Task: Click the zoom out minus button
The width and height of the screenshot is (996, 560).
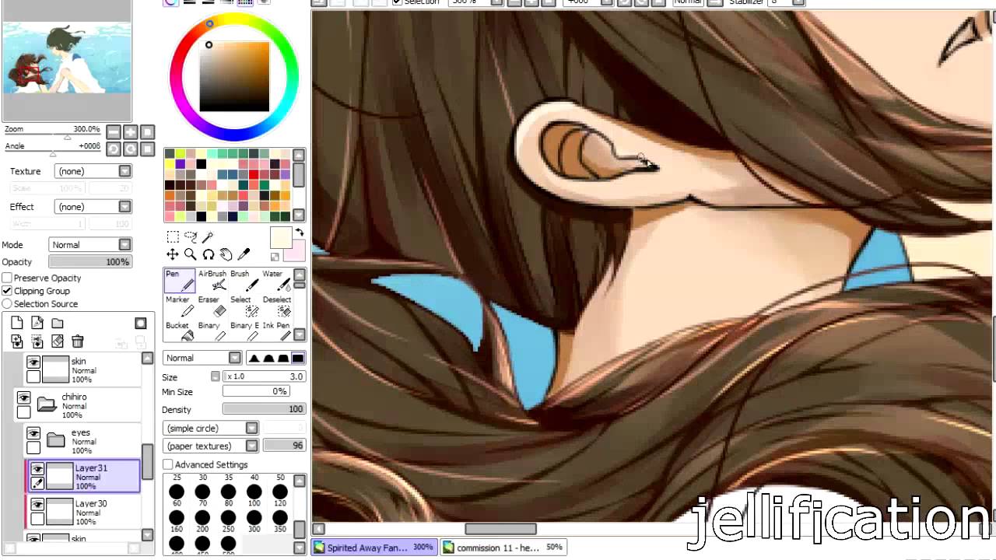Action: point(114,132)
